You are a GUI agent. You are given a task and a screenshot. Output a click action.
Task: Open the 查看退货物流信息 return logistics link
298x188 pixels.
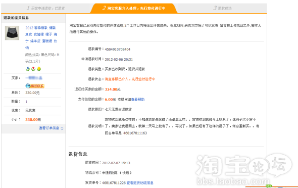coord(140,183)
